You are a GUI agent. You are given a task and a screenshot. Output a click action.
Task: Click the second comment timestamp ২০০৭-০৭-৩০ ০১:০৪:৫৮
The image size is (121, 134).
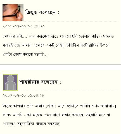(23, 96)
